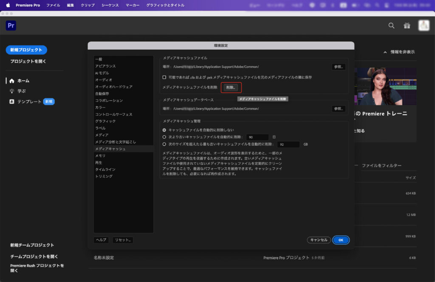Open テンプレート icon in the sidebar

pyautogui.click(x=12, y=102)
